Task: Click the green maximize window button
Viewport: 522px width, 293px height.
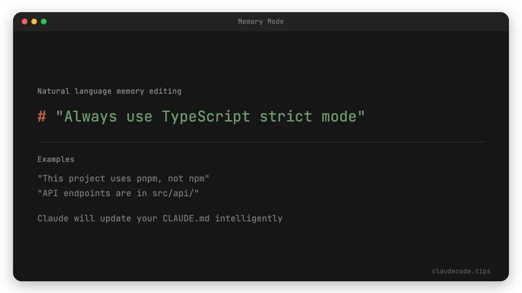Action: pos(43,21)
